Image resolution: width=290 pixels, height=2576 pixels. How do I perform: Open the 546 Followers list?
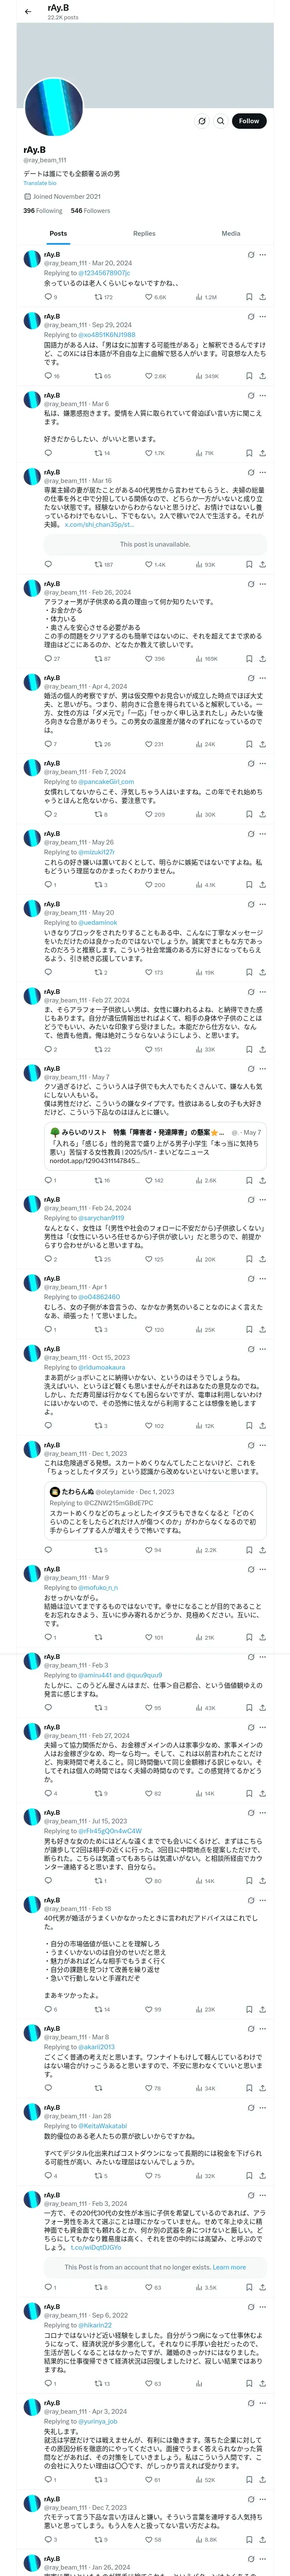tap(90, 211)
